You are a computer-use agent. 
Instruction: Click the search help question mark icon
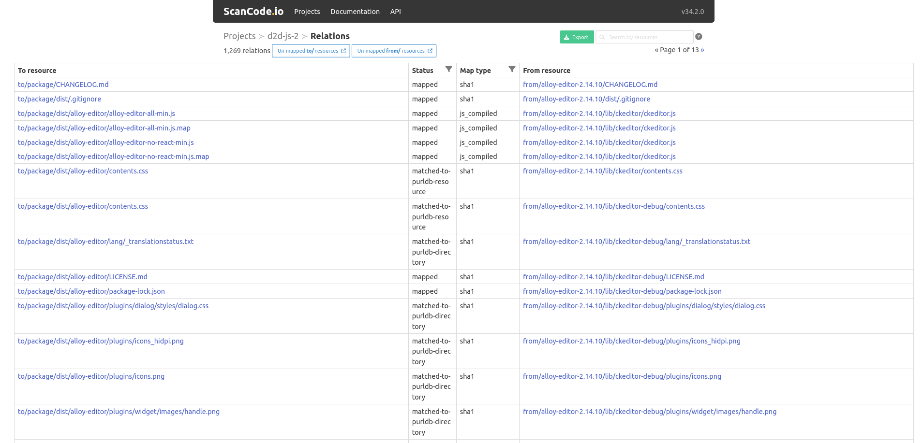pyautogui.click(x=699, y=37)
